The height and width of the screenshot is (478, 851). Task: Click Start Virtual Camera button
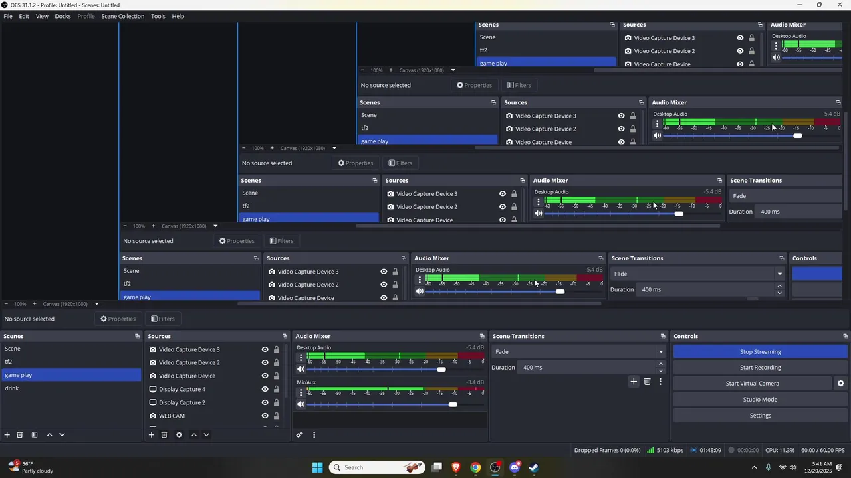752,384
